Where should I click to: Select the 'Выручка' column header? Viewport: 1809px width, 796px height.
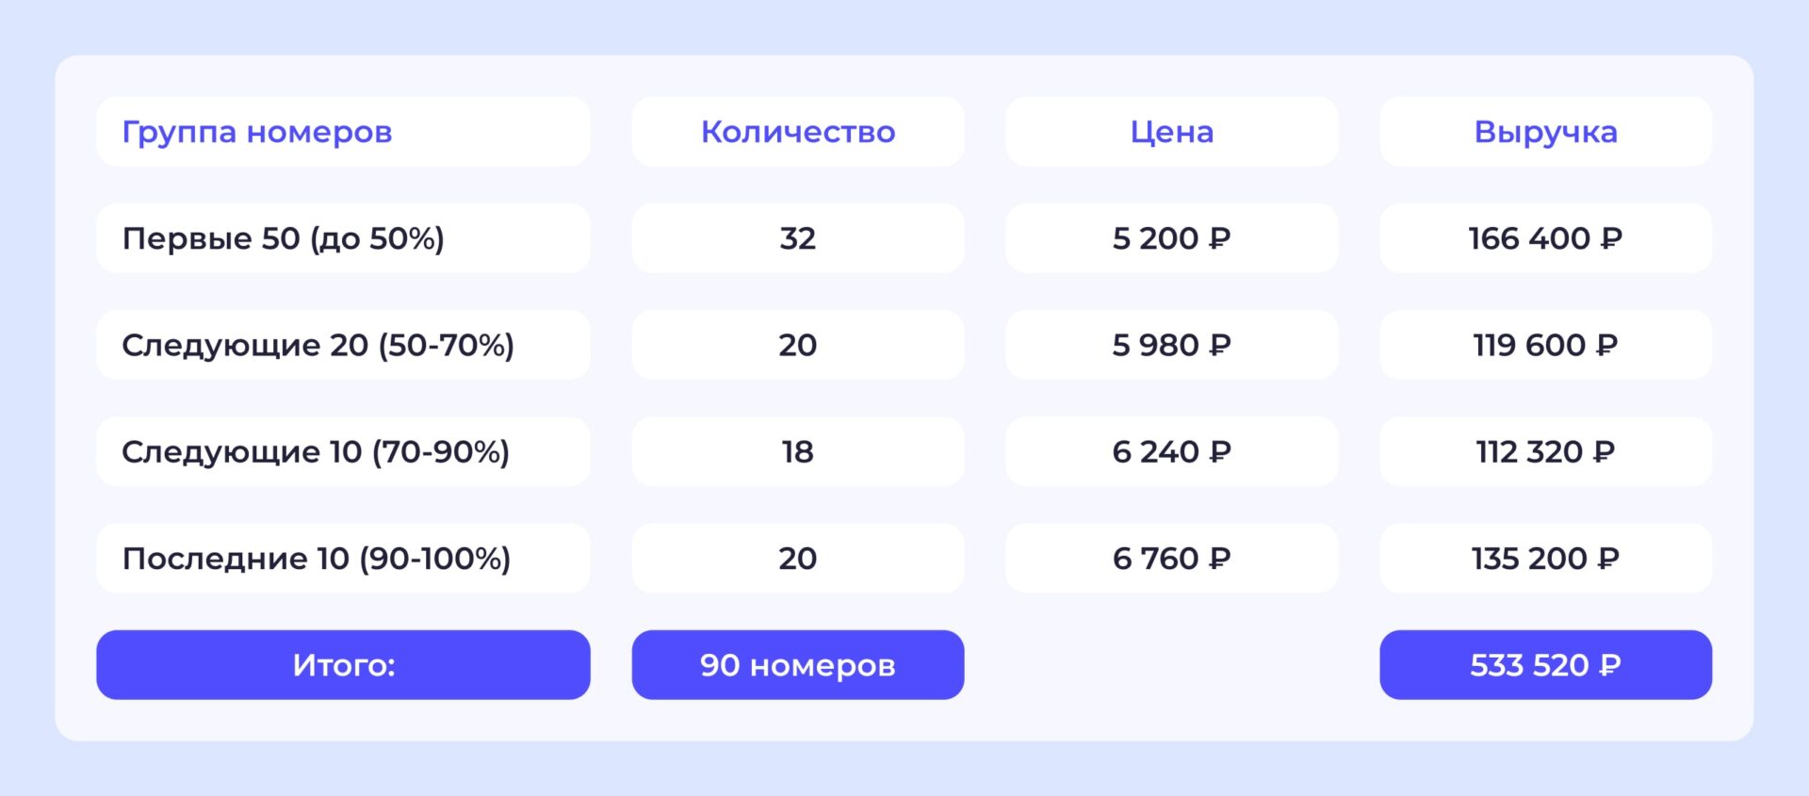coord(1545,132)
